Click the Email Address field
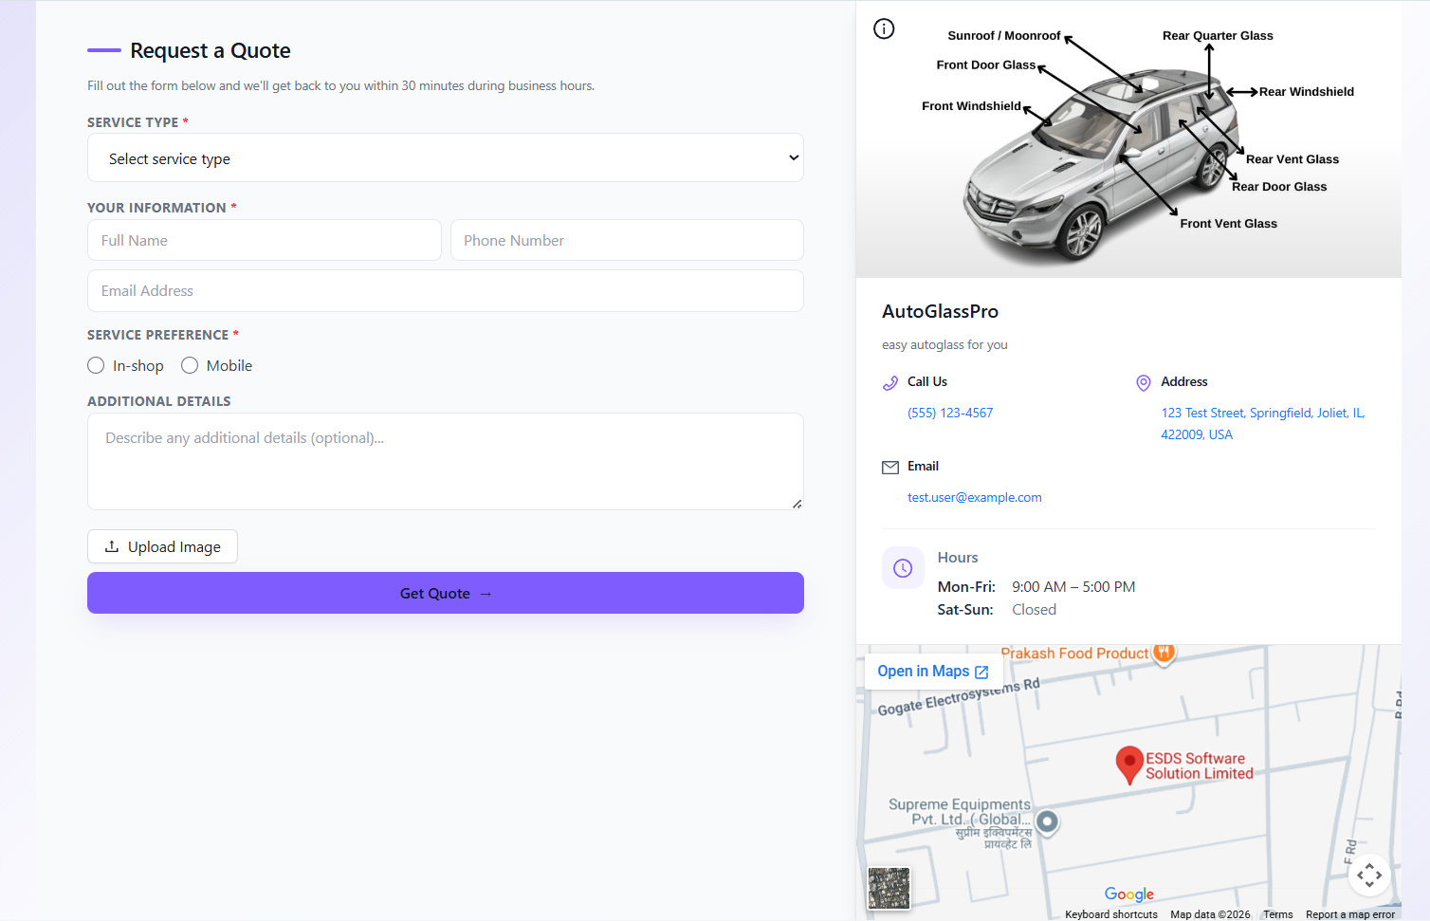1430x921 pixels. click(446, 290)
